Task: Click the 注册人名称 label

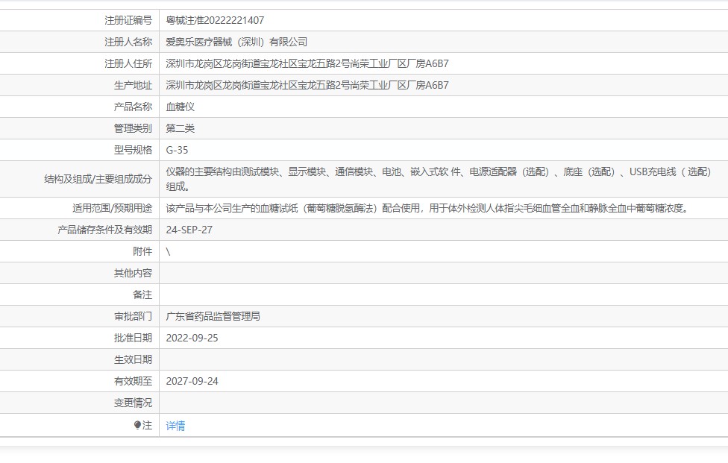Action: pos(128,42)
